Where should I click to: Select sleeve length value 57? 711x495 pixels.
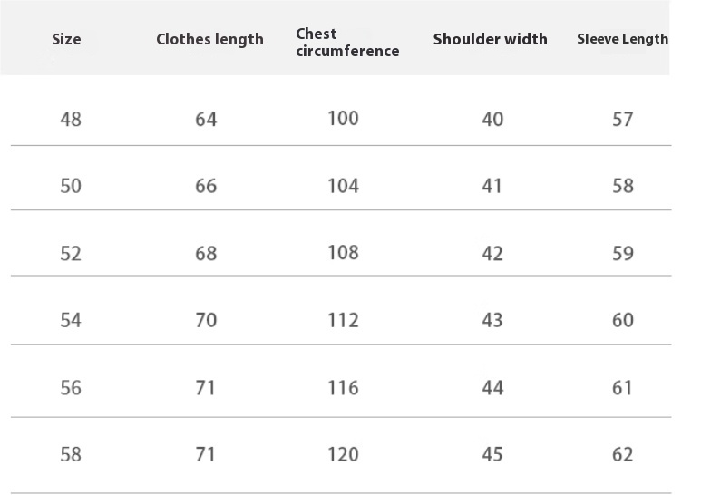pyautogui.click(x=622, y=120)
